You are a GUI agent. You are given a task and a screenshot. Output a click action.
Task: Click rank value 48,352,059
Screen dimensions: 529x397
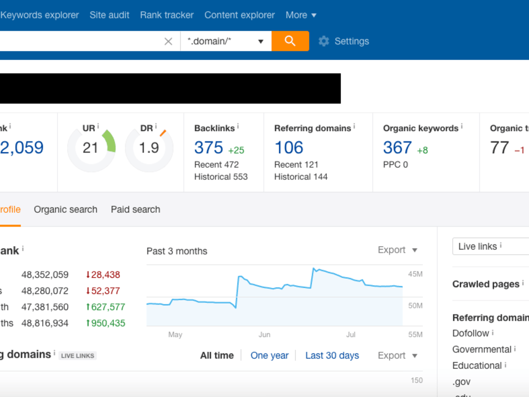coord(45,275)
